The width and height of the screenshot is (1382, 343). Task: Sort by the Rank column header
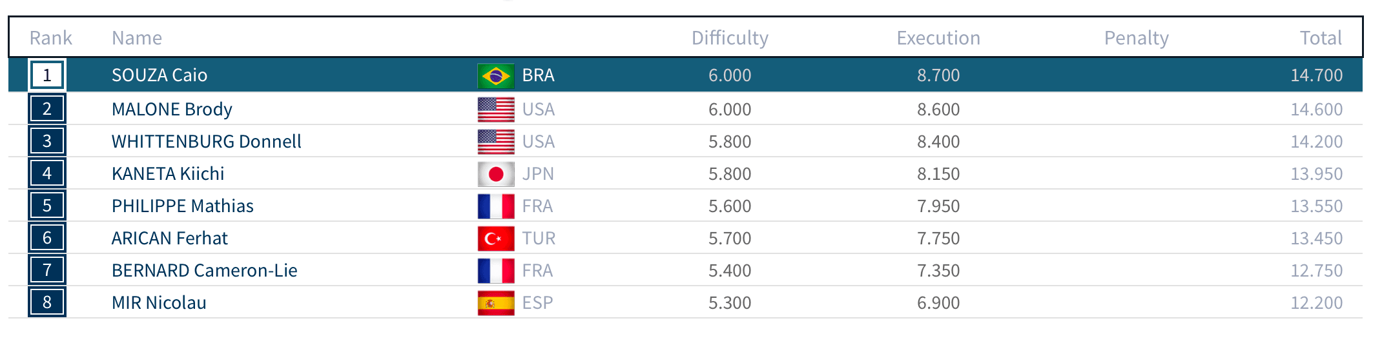pyautogui.click(x=50, y=38)
